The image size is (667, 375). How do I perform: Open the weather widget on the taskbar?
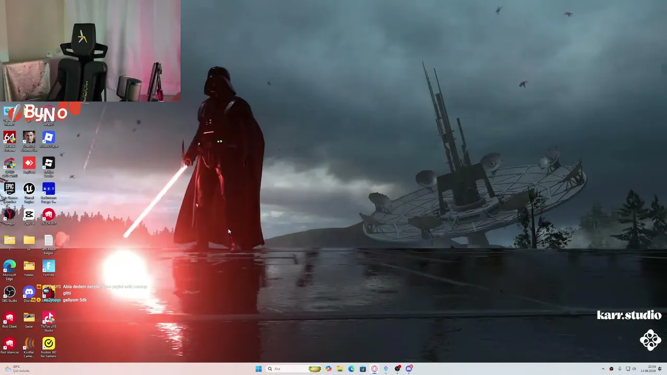point(17,369)
